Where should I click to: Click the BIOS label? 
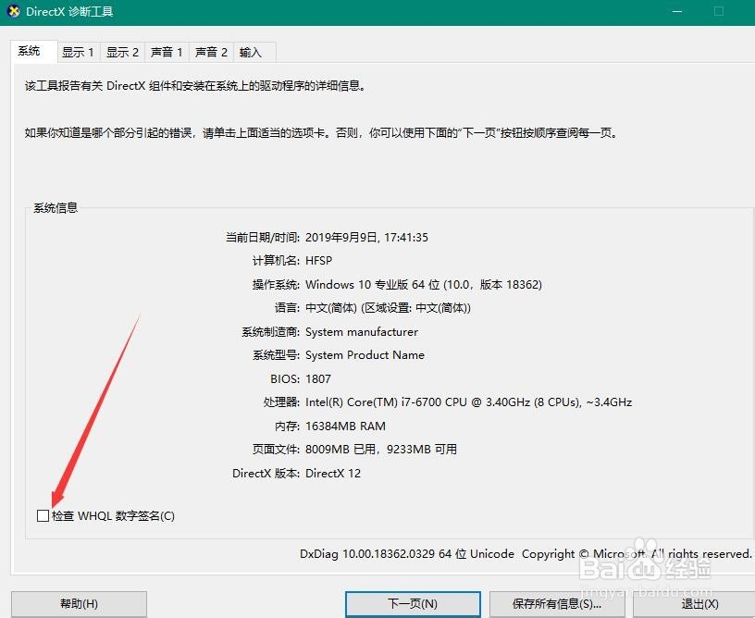point(285,378)
